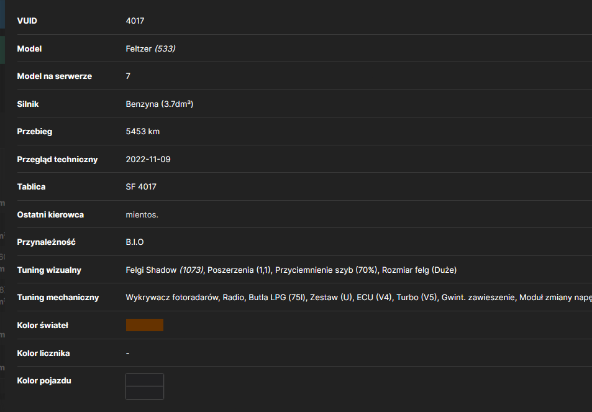Click the Tuning mechaniczny label
This screenshot has height=412, width=592.
(58, 298)
